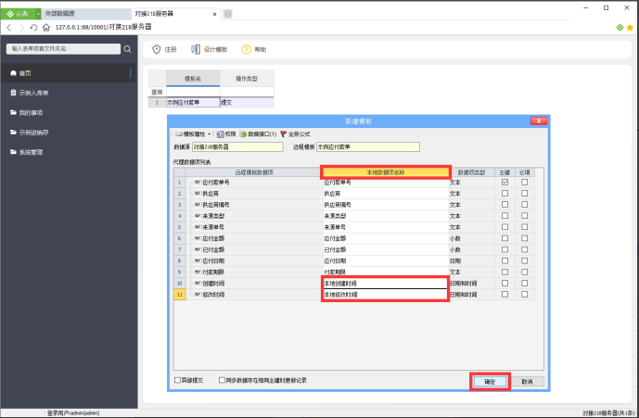The width and height of the screenshot is (639, 418).
Task: Click the 模板名 column header
Action: (193, 79)
